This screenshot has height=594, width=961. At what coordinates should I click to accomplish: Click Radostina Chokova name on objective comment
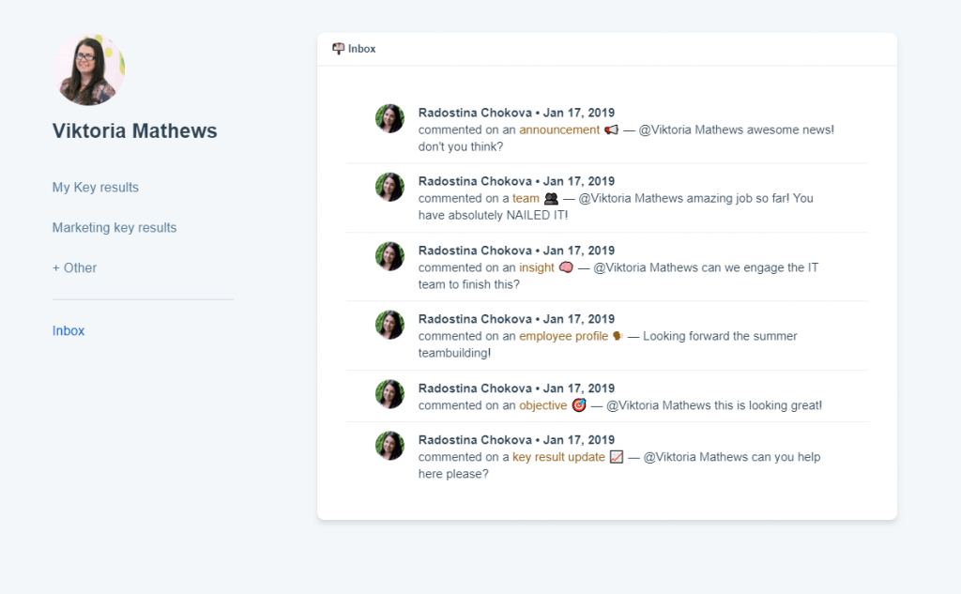475,388
